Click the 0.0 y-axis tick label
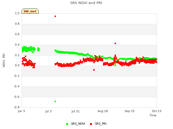The image size is (173, 129). (x=17, y=66)
